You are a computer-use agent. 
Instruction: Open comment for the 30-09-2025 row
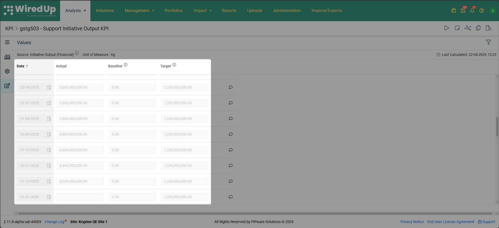[x=231, y=134]
